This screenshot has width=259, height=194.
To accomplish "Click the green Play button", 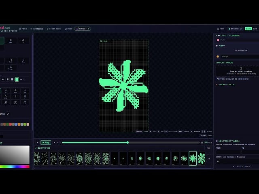I will coord(46,142).
